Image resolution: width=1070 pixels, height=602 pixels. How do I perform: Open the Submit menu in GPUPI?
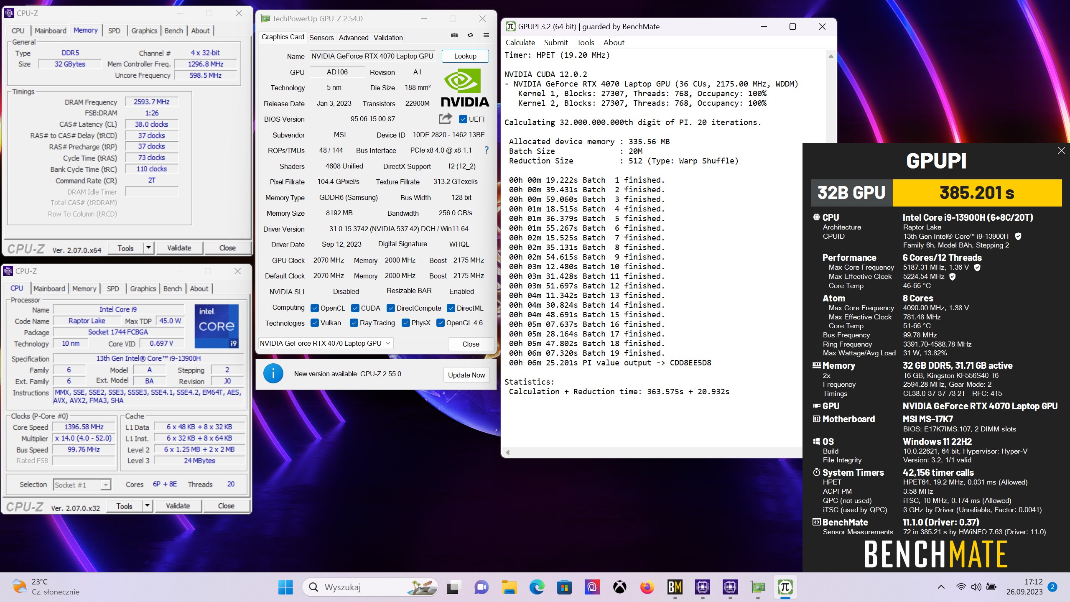tap(556, 43)
